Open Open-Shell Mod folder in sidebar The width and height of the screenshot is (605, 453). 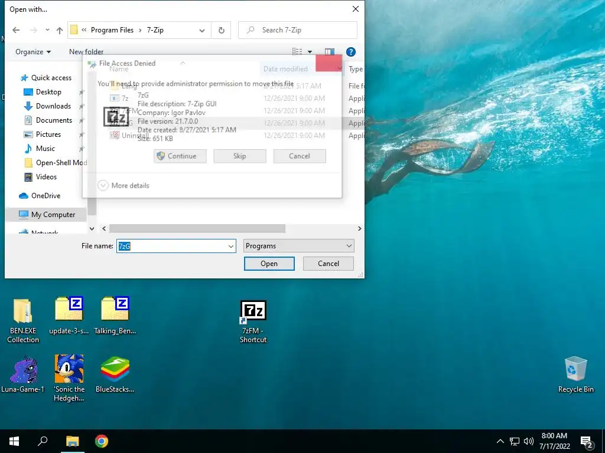tap(55, 163)
